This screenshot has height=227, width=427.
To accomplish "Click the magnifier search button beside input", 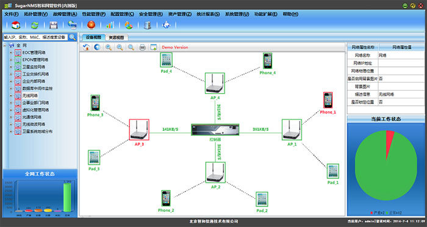I will (x=73, y=37).
